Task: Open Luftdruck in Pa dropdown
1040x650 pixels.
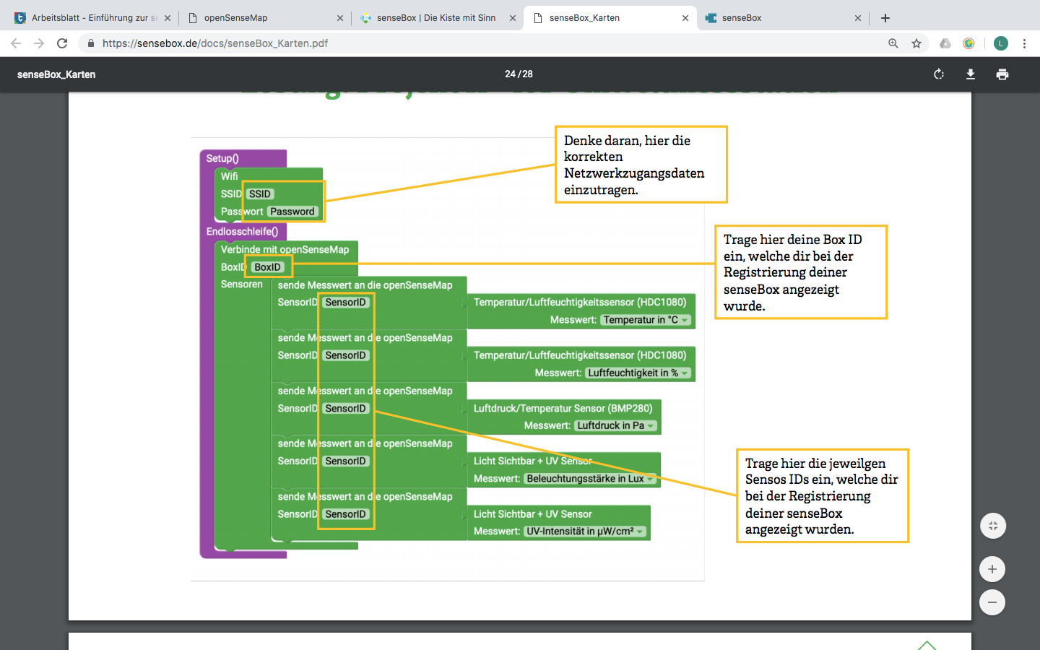Action: [x=616, y=425]
